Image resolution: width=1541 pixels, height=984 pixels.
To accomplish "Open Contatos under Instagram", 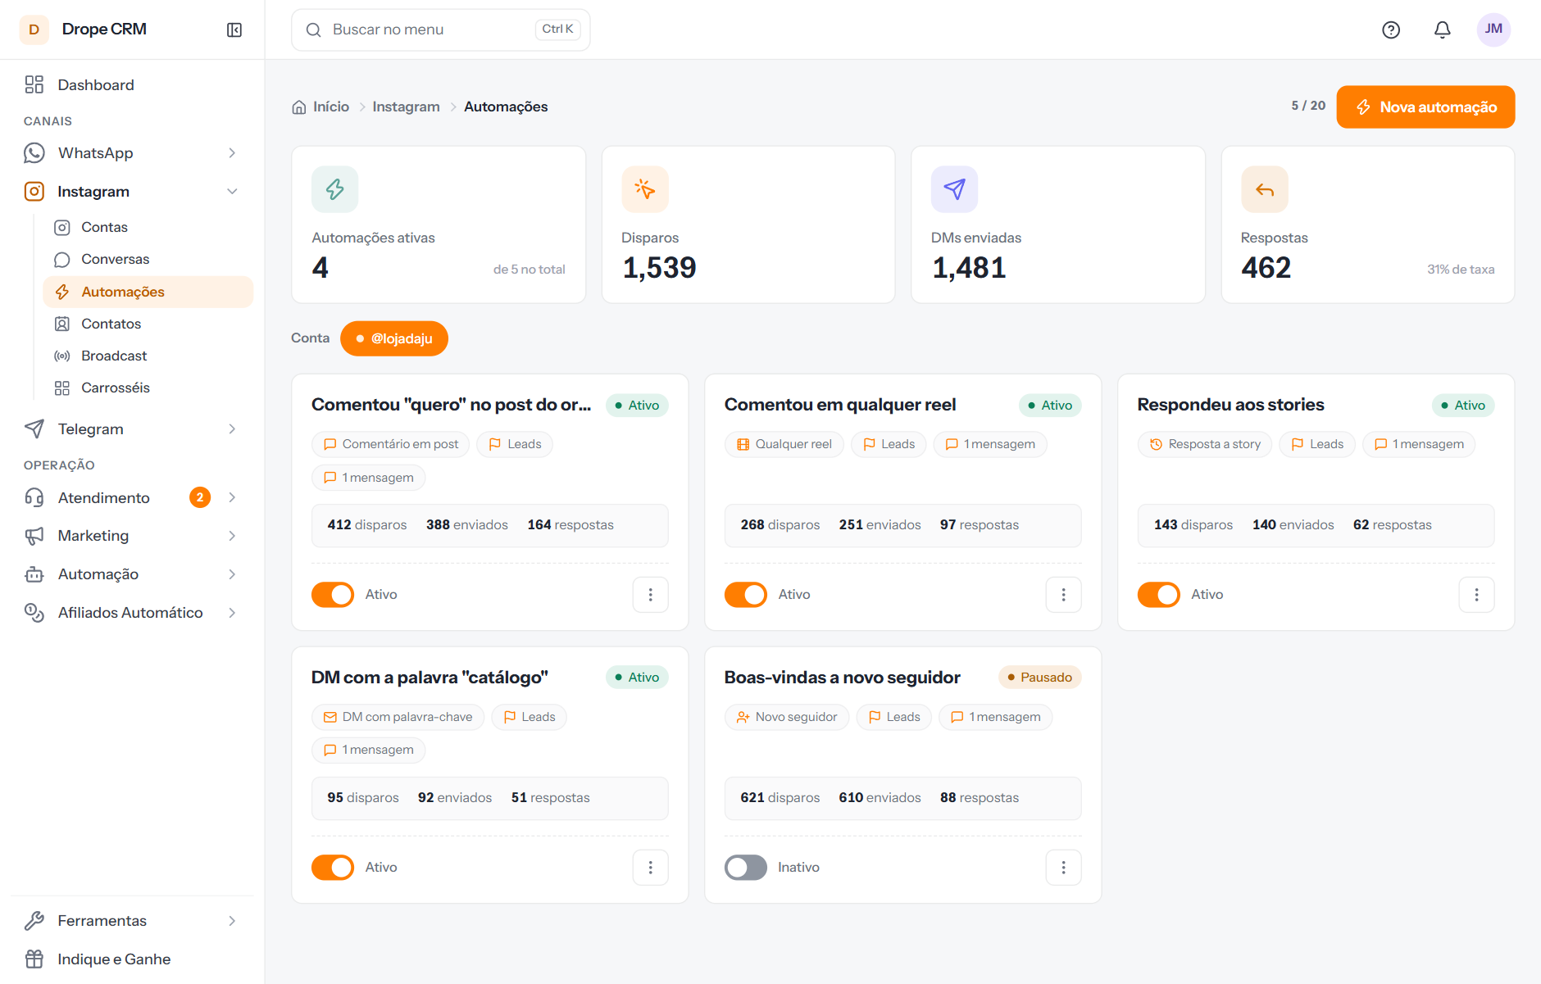I will click(x=148, y=324).
